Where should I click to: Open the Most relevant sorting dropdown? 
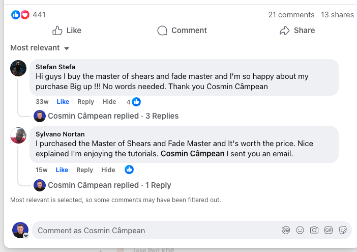click(x=40, y=48)
